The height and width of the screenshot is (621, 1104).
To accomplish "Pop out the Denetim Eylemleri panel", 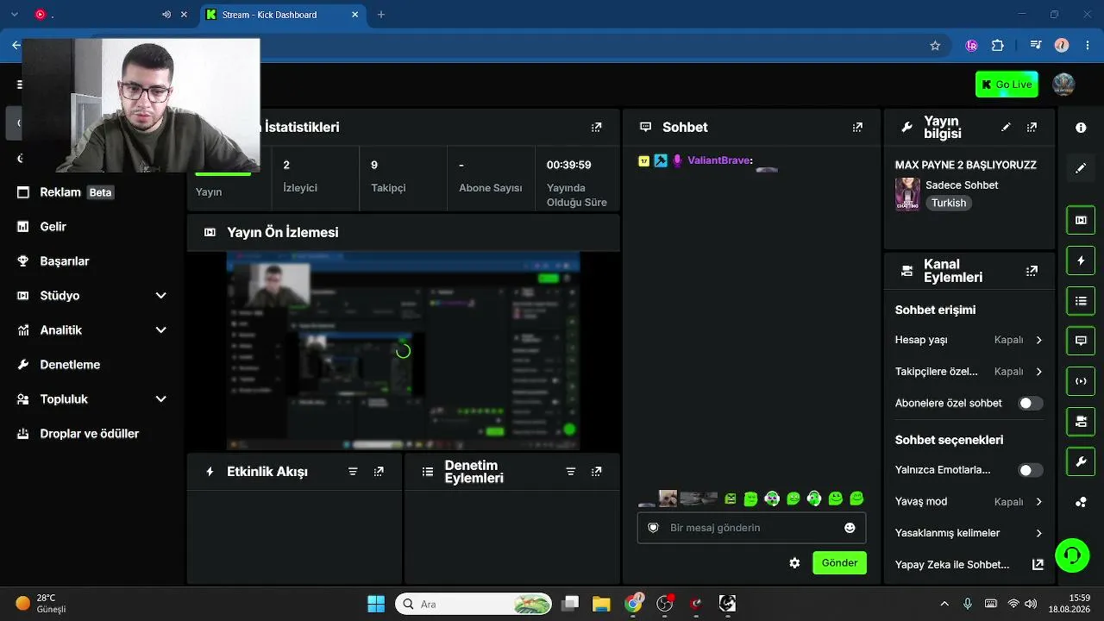I will (596, 472).
